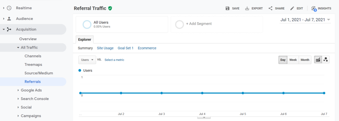
Task: Expand the Google Ads section
Action: pos(31,90)
